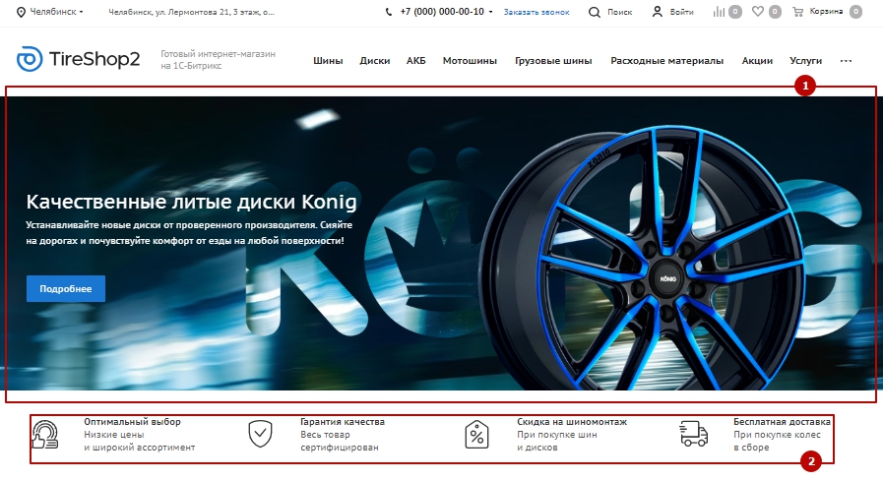883x480 pixels.
Task: Click the Скидка на шиномонтаж title
Action: tap(572, 422)
